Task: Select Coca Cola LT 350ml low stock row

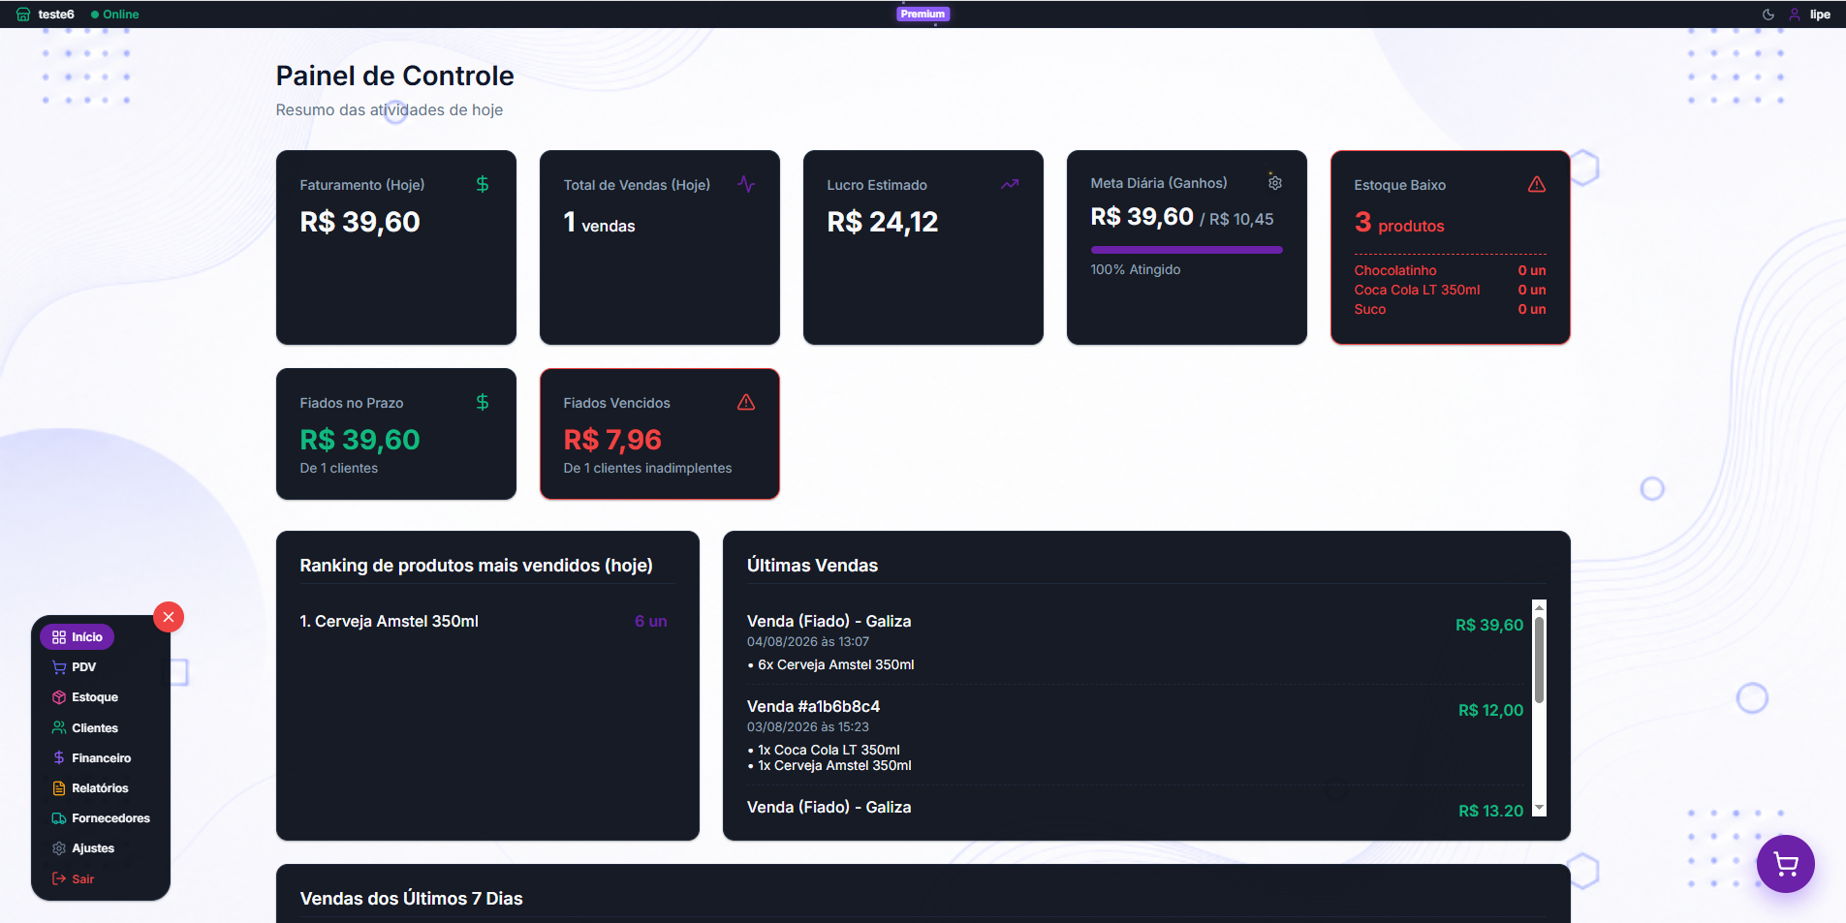Action: tap(1450, 290)
